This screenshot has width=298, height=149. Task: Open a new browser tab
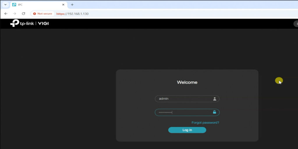(72, 5)
